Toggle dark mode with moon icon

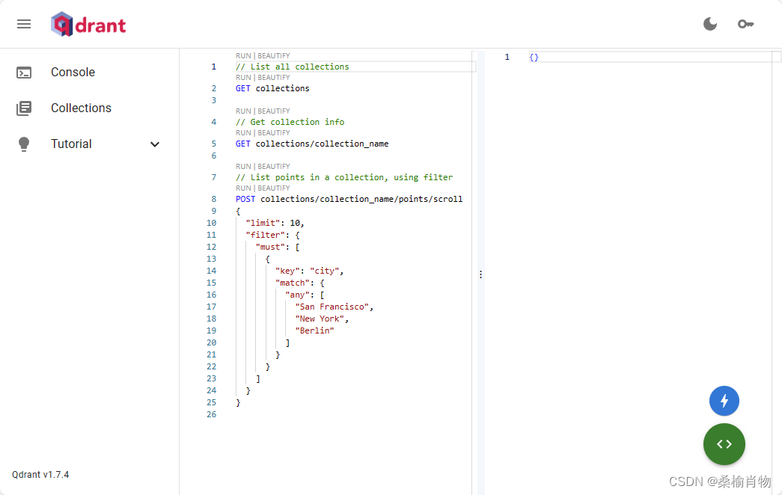(709, 24)
